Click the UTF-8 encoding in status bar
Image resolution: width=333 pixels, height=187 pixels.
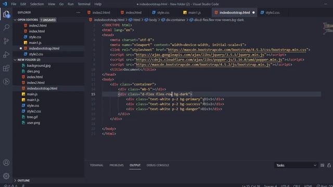pyautogui.click(x=285, y=186)
